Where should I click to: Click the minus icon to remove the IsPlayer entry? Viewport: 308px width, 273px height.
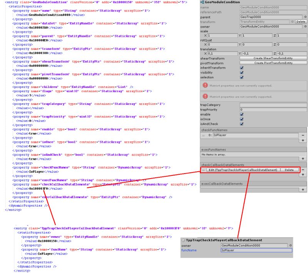click(303, 136)
